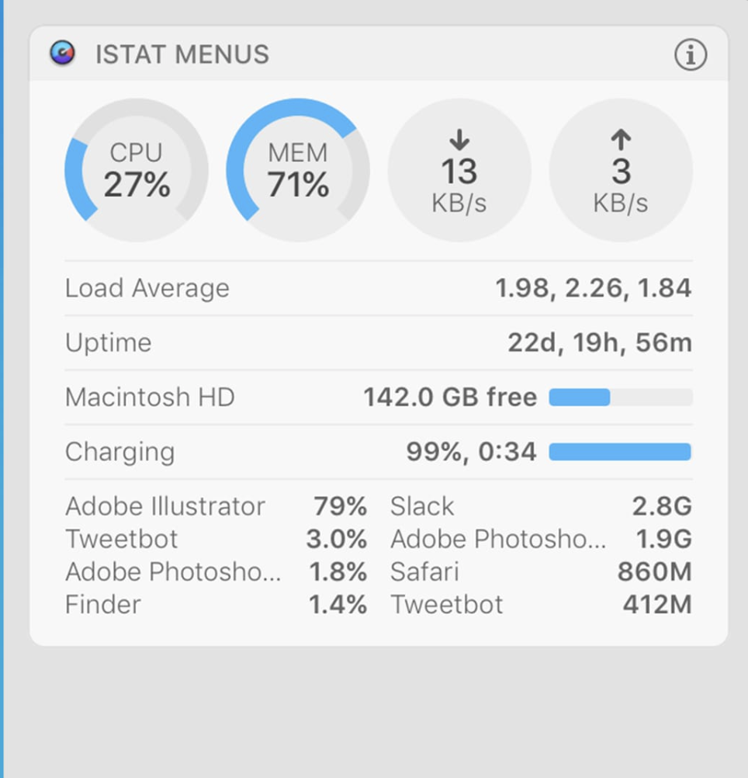Select Slack in memory process list
Screen dimensions: 748x778
pos(422,506)
